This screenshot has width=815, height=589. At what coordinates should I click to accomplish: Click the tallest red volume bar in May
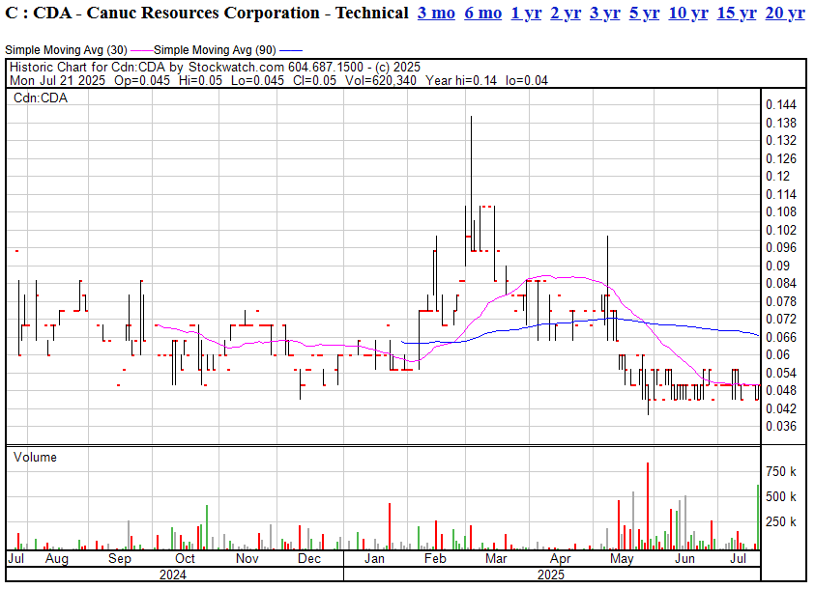click(648, 506)
